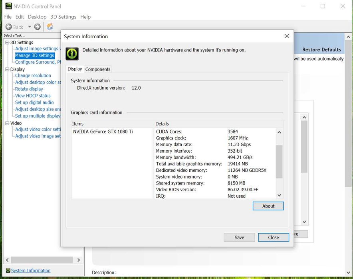Screen dimensions: 353x279
Task: Collapse the Video tree node
Action: pyautogui.click(x=7, y=123)
